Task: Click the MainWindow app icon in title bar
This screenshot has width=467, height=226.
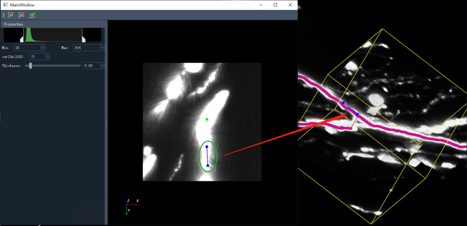Action: tap(6, 5)
